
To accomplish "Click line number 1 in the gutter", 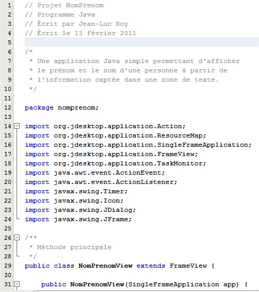I will tap(9, 5).
